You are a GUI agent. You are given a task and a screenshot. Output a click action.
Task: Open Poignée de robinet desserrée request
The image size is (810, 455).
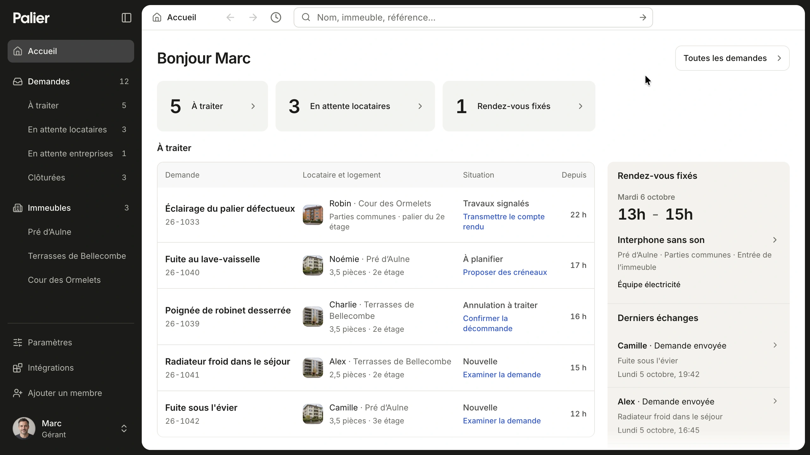(228, 310)
